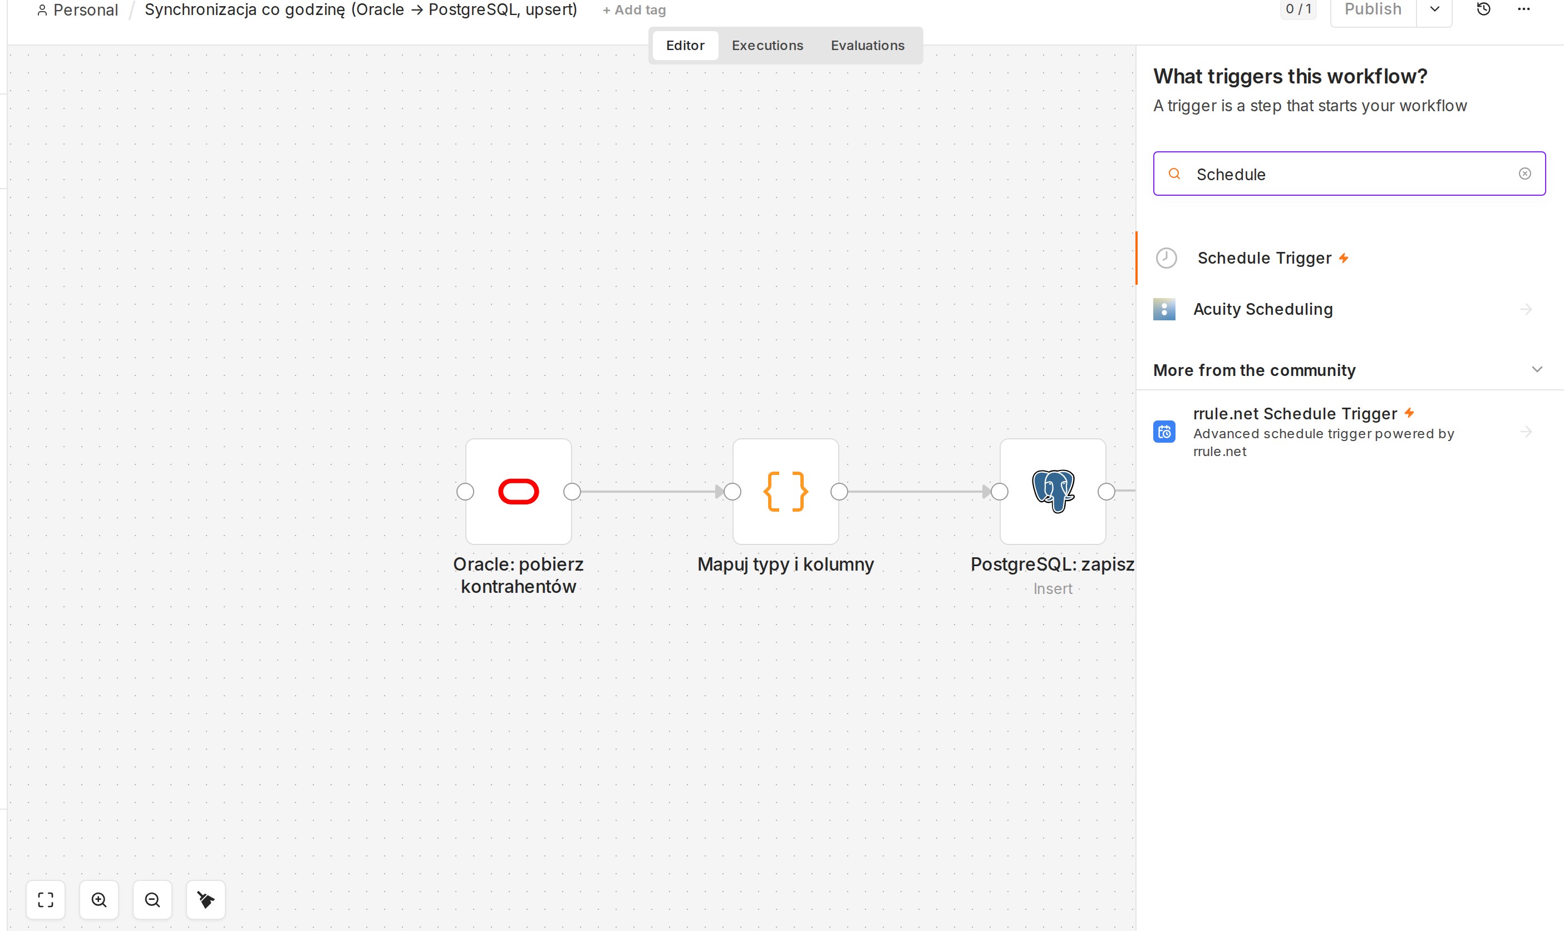Click the PostgreSQL node output connector
Image resolution: width=1564 pixels, height=931 pixels.
click(1106, 492)
